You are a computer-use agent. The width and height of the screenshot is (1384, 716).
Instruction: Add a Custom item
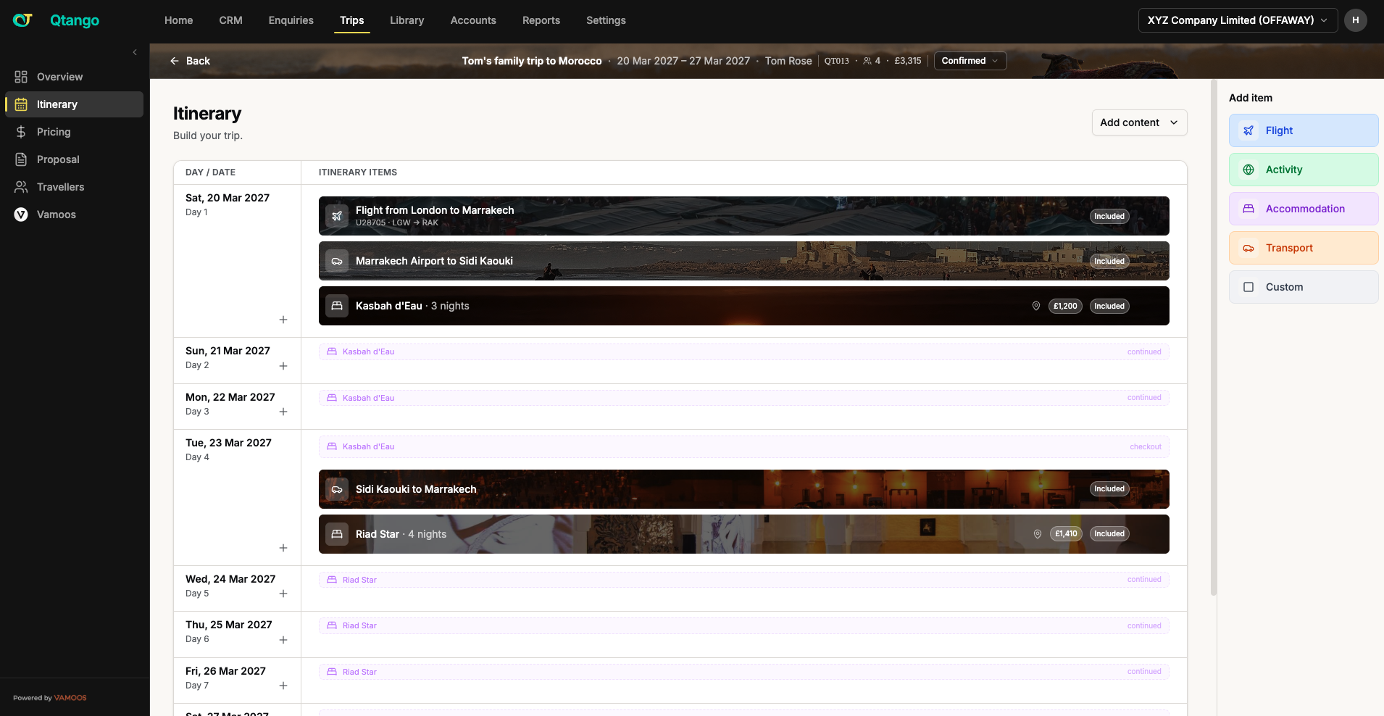[1304, 287]
